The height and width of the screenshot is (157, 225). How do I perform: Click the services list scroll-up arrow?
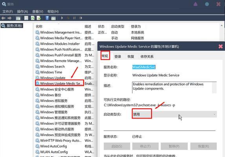point(221,26)
